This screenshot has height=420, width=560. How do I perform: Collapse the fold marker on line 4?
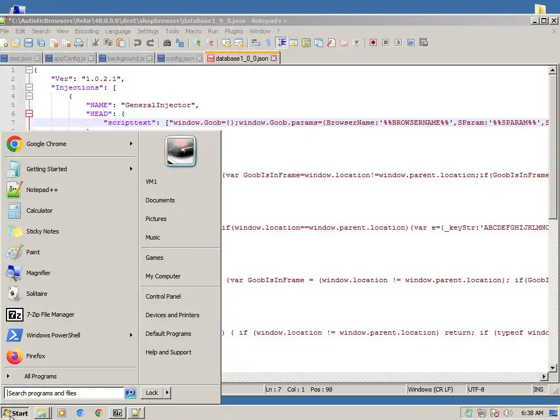coord(30,96)
